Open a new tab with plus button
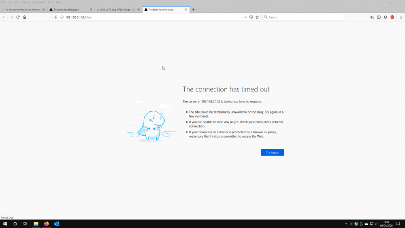 point(193,10)
